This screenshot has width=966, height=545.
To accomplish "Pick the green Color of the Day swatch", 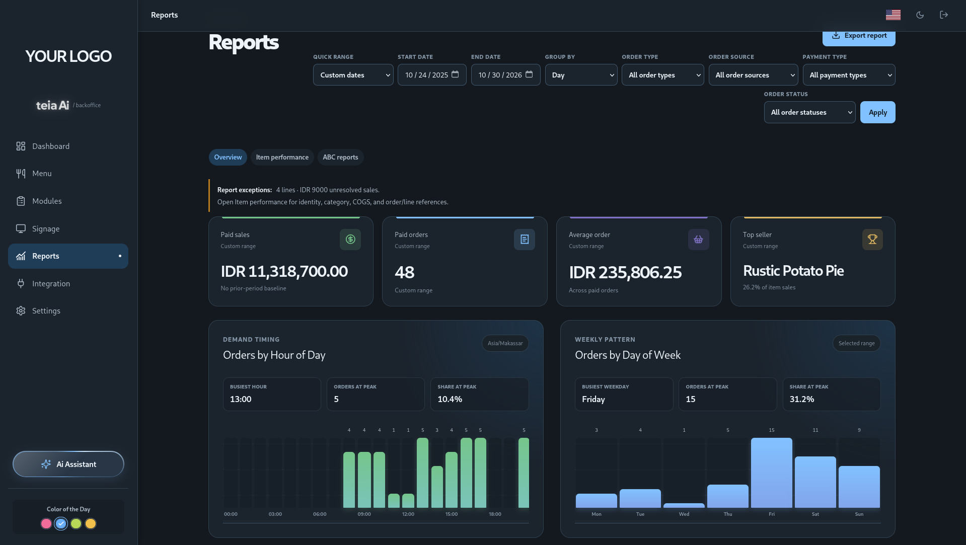I will [x=76, y=524].
